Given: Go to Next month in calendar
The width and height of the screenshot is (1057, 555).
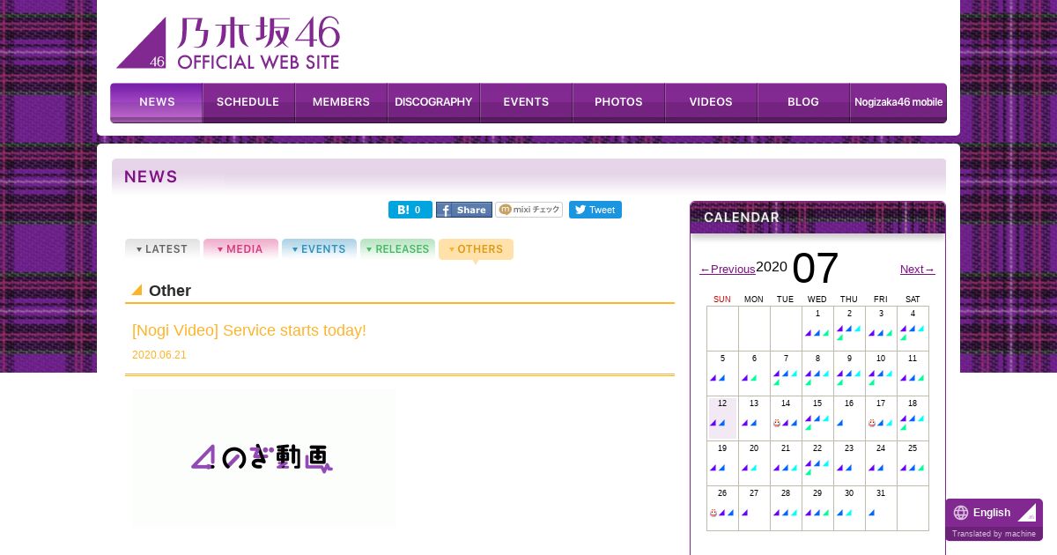Looking at the screenshot, I should pos(918,269).
